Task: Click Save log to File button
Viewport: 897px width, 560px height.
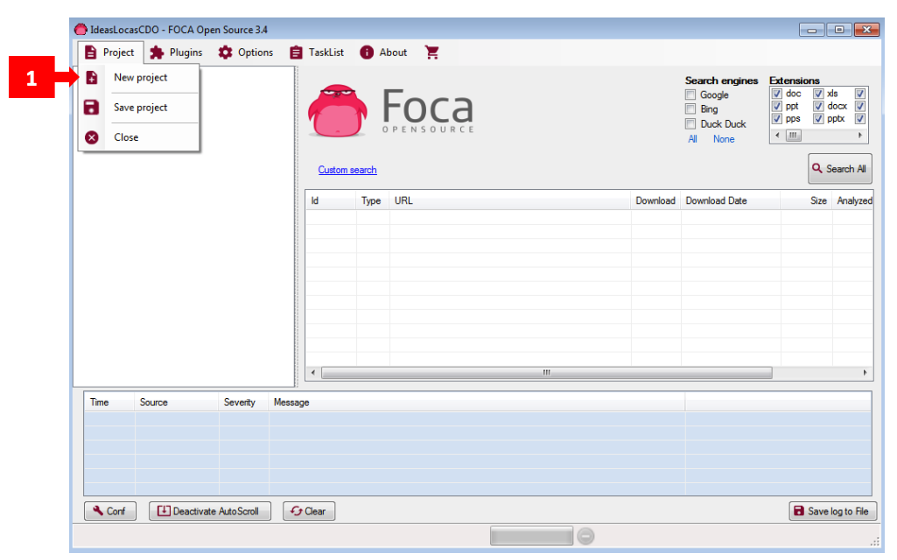Action: tap(833, 511)
